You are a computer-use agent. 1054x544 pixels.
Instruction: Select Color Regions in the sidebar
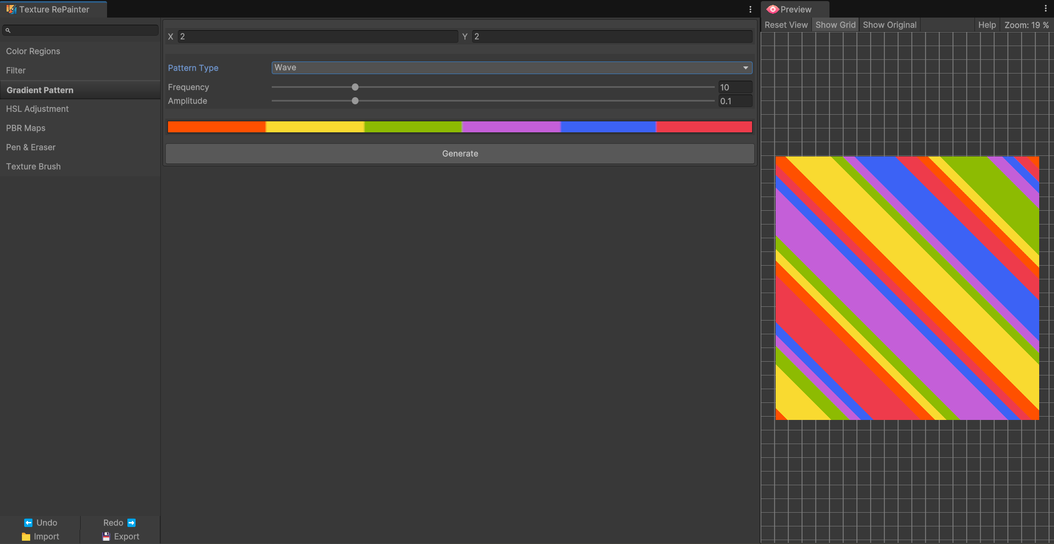[x=33, y=51]
